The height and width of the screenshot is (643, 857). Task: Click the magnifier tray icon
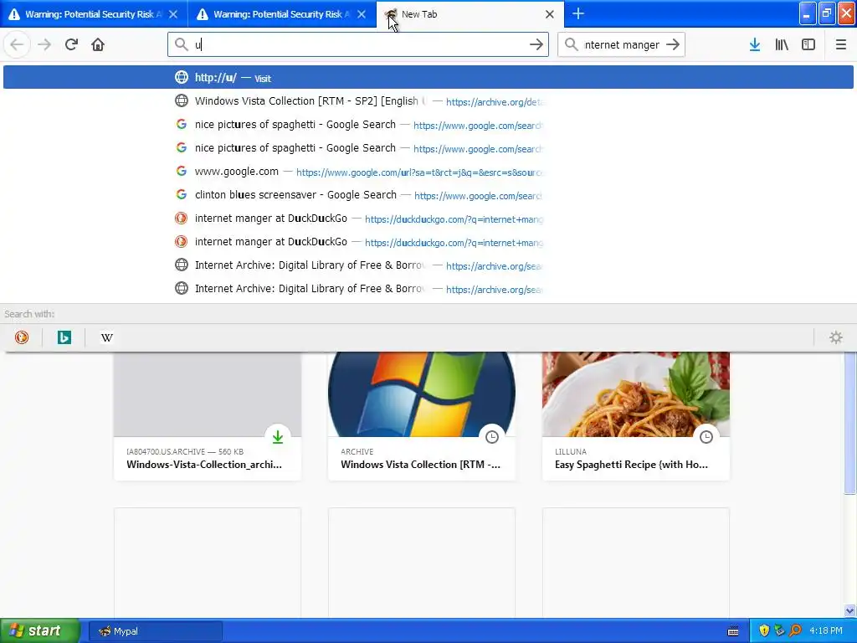point(795,631)
